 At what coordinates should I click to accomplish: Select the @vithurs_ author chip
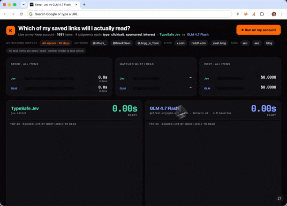(x=99, y=43)
